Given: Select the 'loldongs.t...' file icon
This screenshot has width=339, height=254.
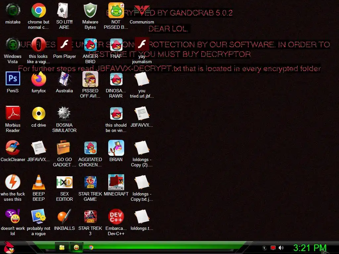Looking at the screenshot, I should point(142,217).
